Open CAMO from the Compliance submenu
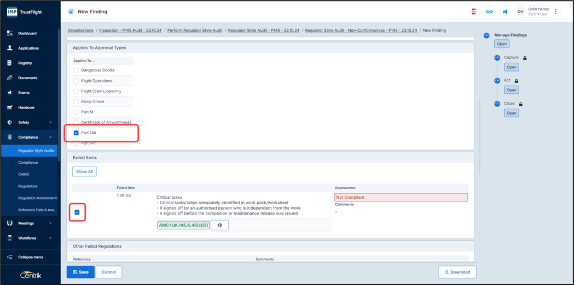Image resolution: width=574 pixels, height=285 pixels. click(x=24, y=174)
